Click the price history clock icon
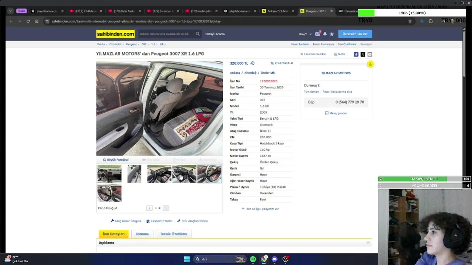This screenshot has height=265, width=472. tap(252, 63)
